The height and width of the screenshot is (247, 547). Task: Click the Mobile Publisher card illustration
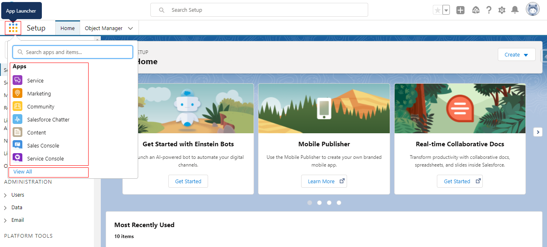324,108
